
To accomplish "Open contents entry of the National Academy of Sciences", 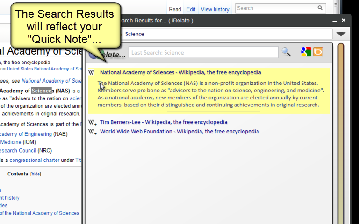I will coord(40,213).
